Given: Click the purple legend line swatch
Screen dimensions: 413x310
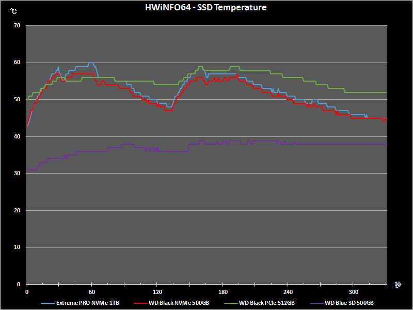Looking at the screenshot, I should [x=317, y=303].
